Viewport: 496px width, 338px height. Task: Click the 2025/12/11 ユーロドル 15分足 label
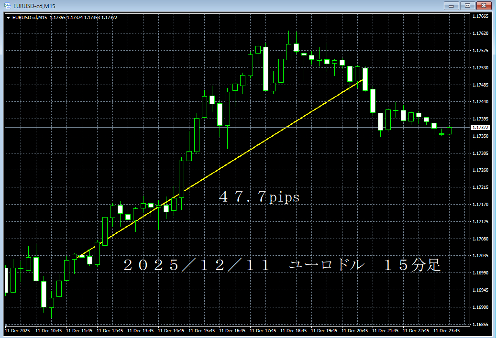282,265
